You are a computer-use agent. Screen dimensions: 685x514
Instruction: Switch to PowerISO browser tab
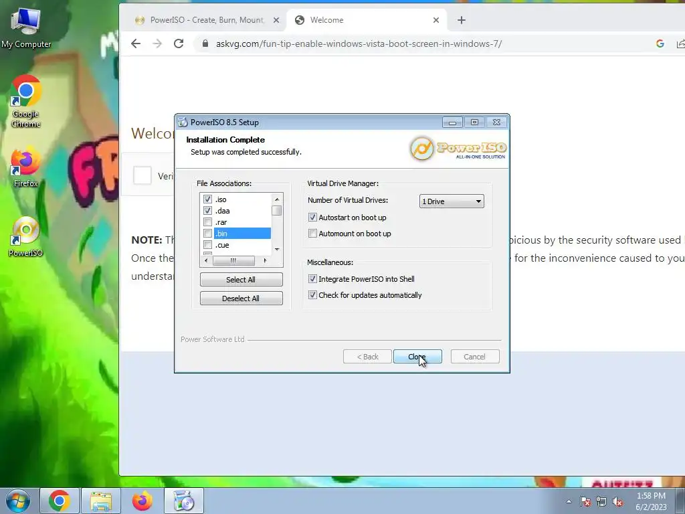click(207, 20)
